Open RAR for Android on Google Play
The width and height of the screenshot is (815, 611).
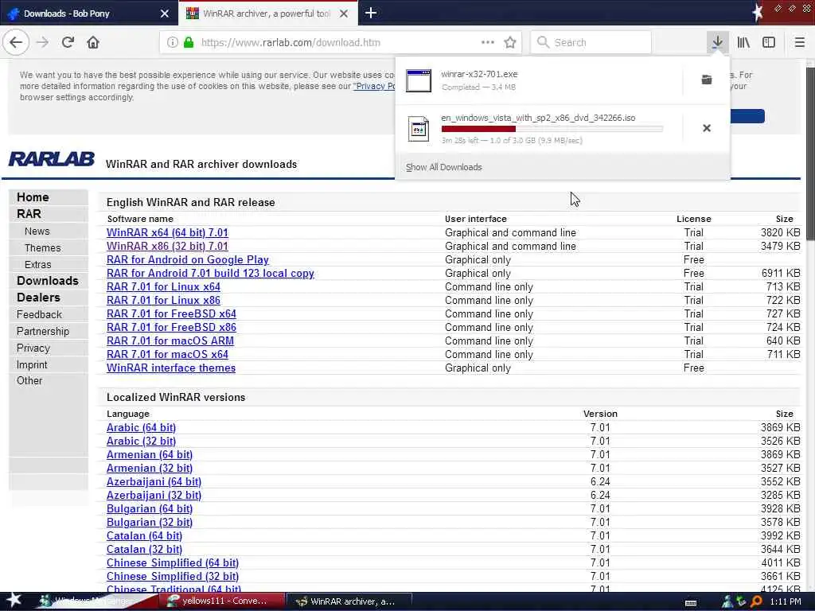[x=188, y=259]
